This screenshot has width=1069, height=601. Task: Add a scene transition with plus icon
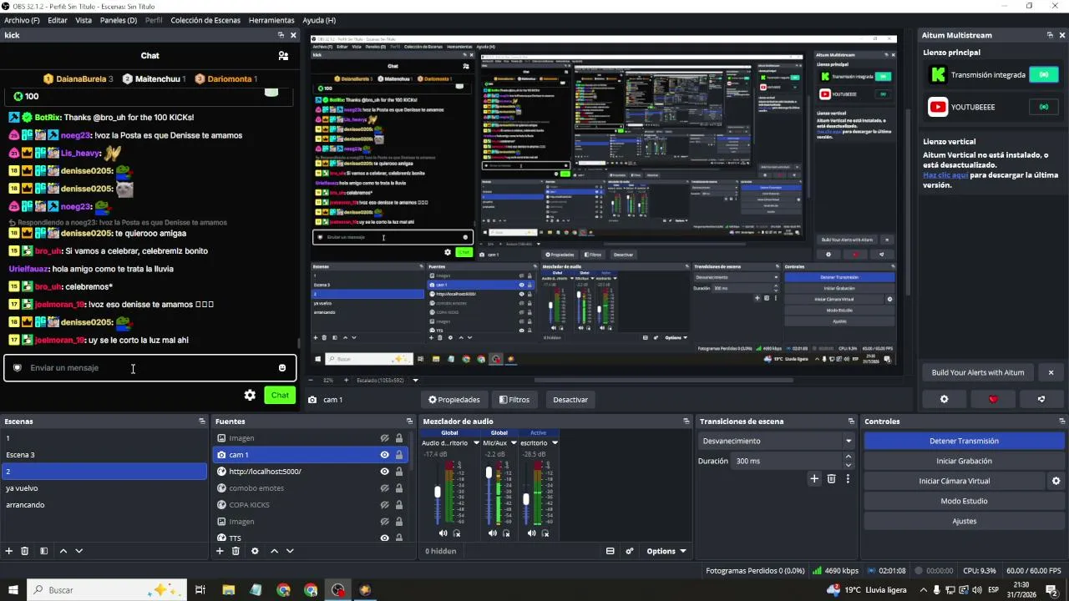tap(814, 479)
